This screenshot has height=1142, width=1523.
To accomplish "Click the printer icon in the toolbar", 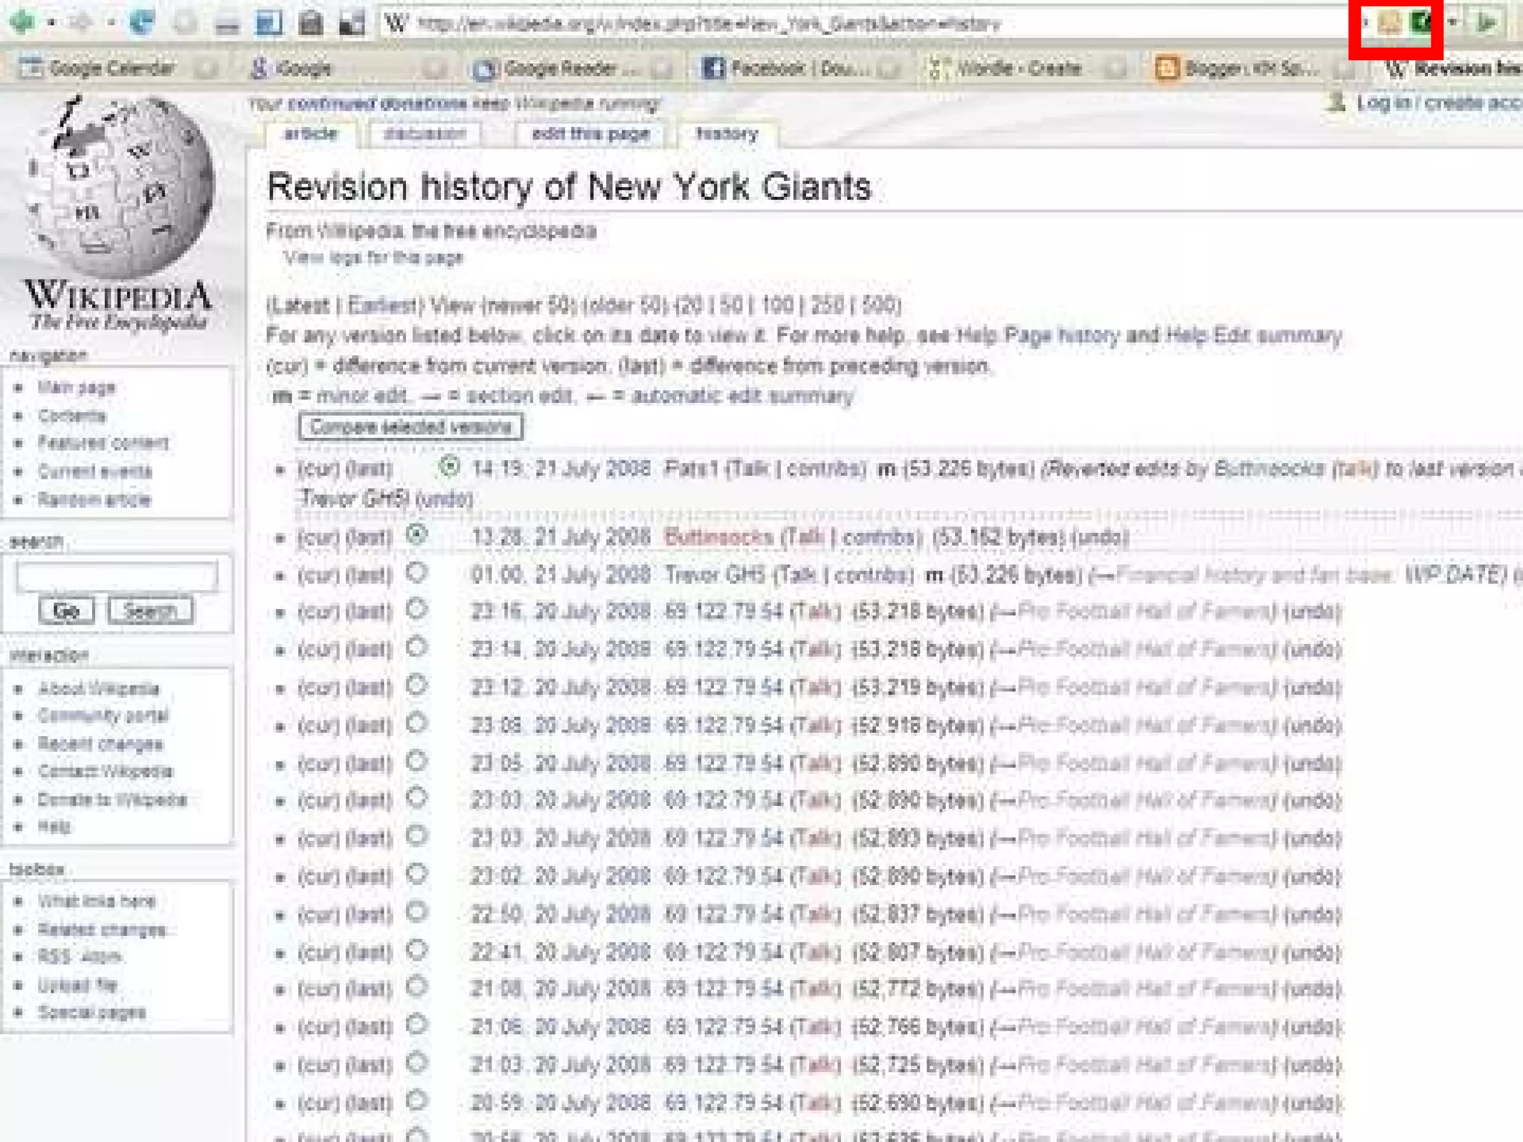I will [x=311, y=23].
